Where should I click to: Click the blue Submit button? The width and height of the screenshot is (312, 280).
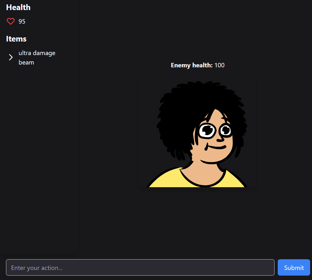pyautogui.click(x=294, y=267)
